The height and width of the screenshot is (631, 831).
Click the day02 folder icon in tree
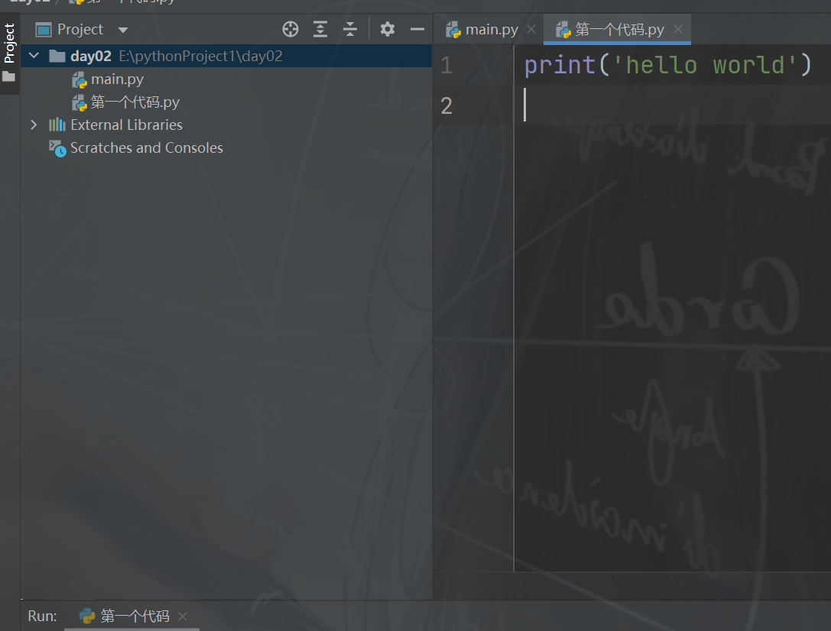click(57, 56)
